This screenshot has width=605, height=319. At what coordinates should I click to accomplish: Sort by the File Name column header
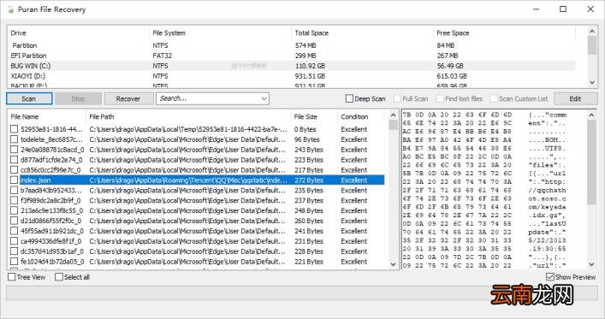[x=47, y=116]
